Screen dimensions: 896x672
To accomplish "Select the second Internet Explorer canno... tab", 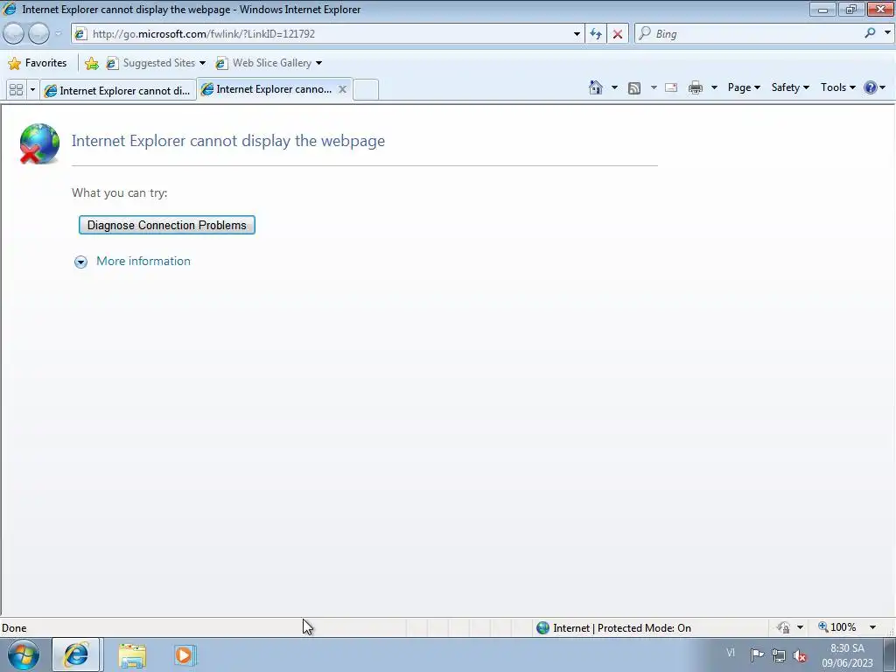I will (267, 89).
